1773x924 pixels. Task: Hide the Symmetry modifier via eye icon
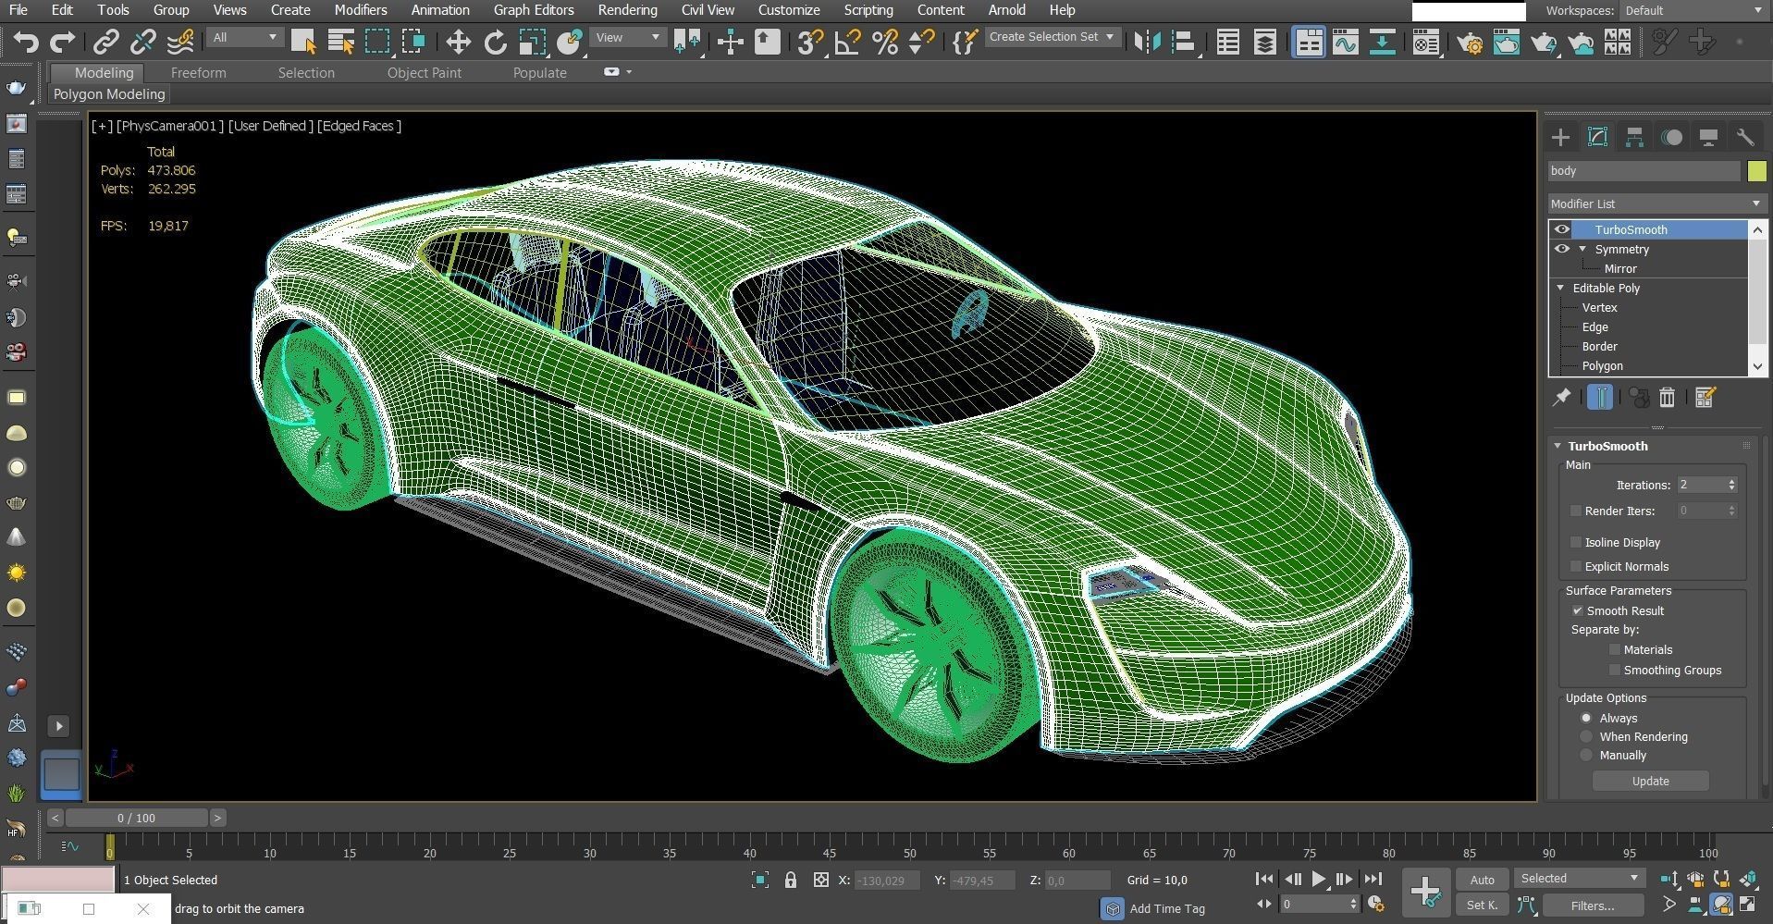click(1562, 249)
